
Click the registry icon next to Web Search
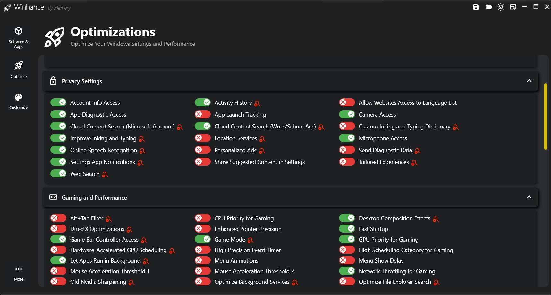coord(105,175)
